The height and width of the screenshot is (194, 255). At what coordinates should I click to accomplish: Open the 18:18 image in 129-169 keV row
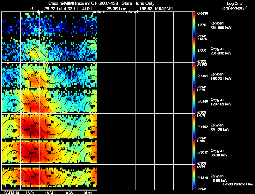11,101
